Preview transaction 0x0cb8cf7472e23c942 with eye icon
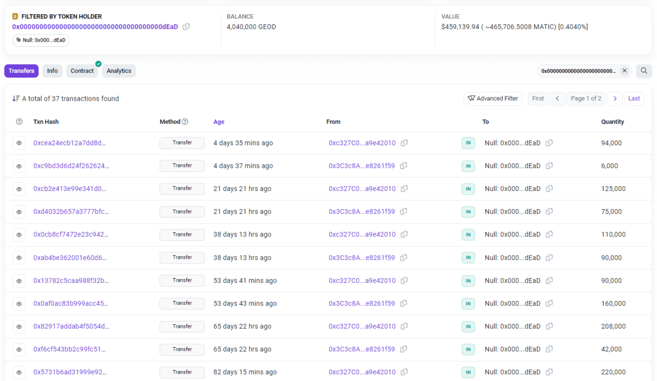Viewport: 657px width, 381px height. [19, 235]
